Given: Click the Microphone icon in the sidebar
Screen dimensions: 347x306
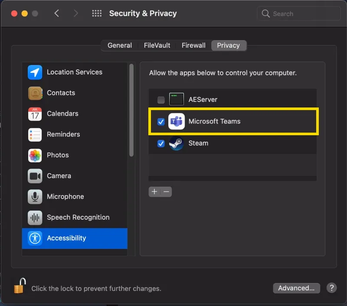Looking at the screenshot, I should (x=35, y=197).
